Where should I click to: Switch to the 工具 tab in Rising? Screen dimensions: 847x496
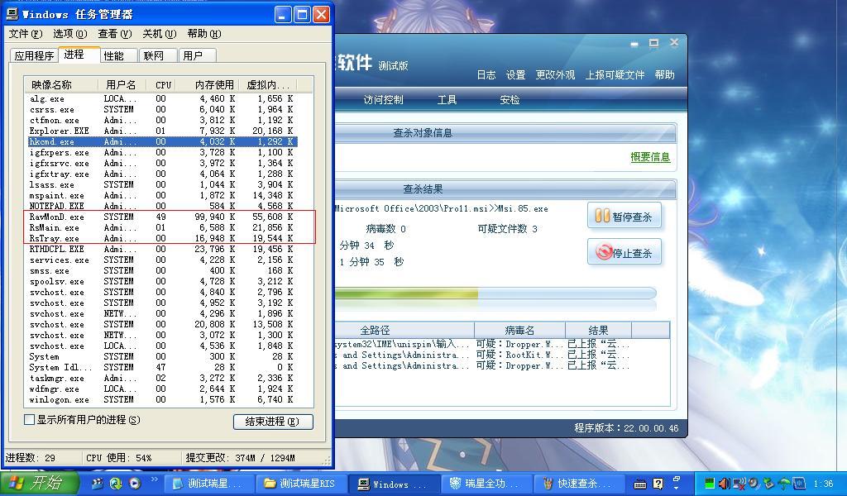pyautogui.click(x=447, y=100)
